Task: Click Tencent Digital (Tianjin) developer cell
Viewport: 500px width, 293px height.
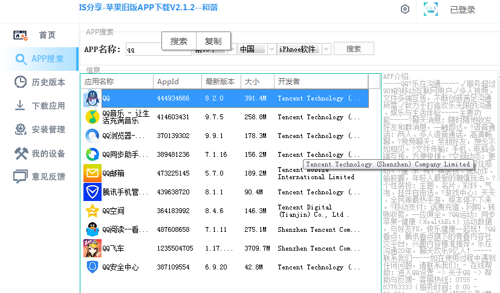Action: pyautogui.click(x=313, y=211)
